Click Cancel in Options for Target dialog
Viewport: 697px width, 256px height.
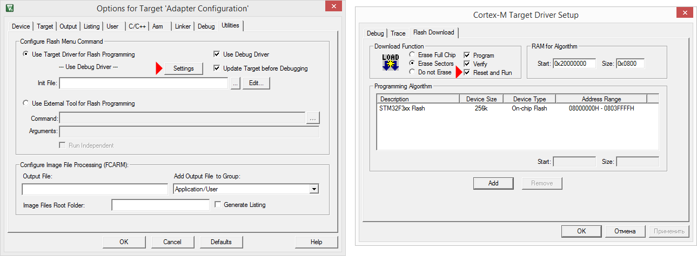click(172, 242)
